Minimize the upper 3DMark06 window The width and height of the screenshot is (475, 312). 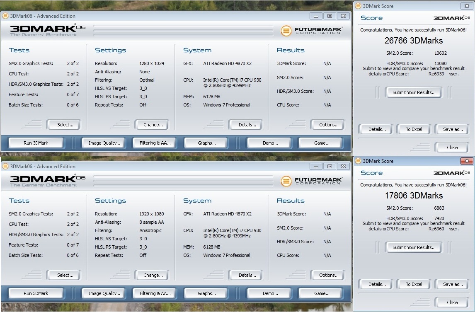click(x=316, y=16)
